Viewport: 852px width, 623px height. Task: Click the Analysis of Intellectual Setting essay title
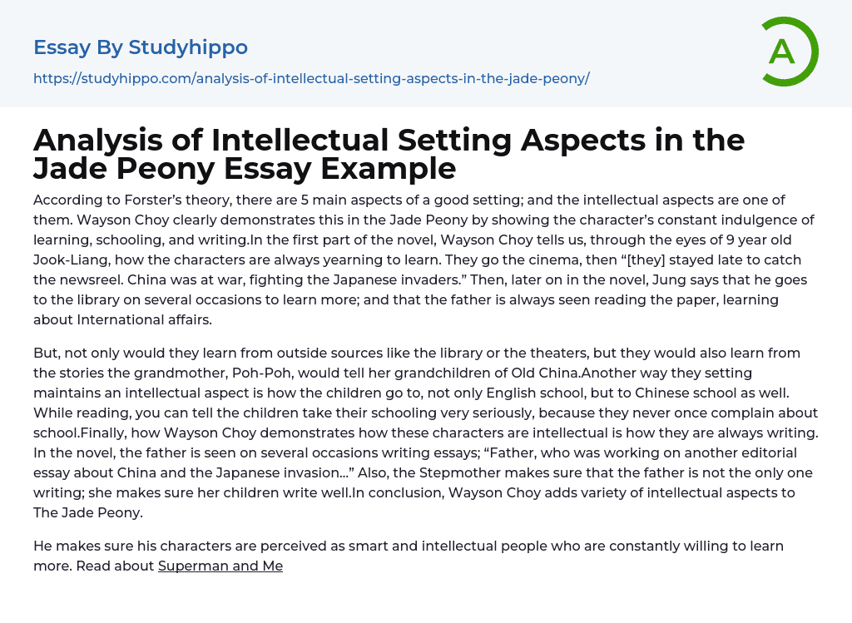pyautogui.click(x=389, y=139)
